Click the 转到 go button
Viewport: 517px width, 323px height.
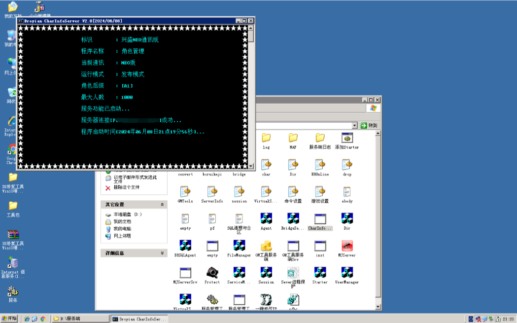click(369, 125)
